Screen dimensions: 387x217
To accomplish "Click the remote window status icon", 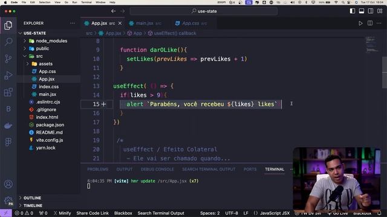I will click(6, 213).
